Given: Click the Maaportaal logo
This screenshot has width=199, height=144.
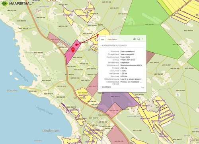Looking at the screenshot, I should click(x=17, y=3).
